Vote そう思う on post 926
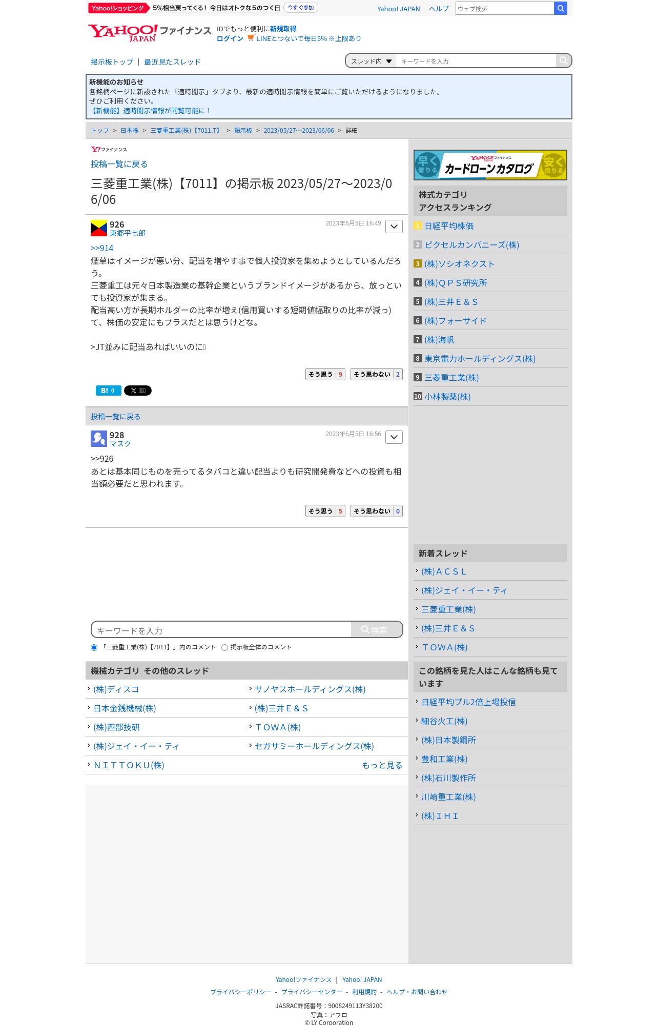Viewport: 658px width, 1025px height. coord(325,374)
